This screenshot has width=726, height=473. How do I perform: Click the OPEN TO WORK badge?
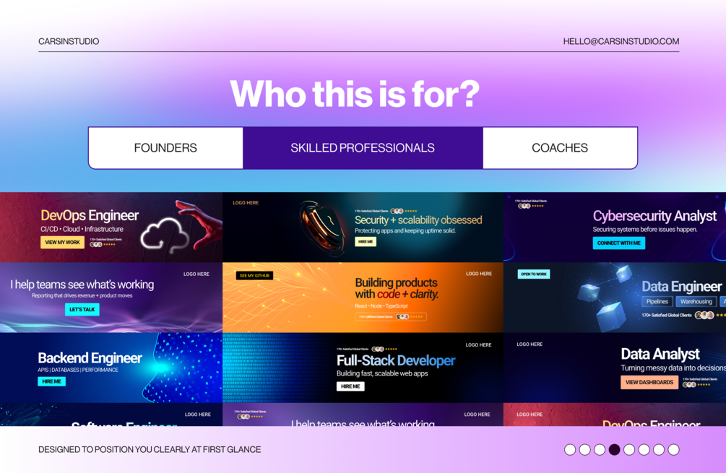point(534,274)
